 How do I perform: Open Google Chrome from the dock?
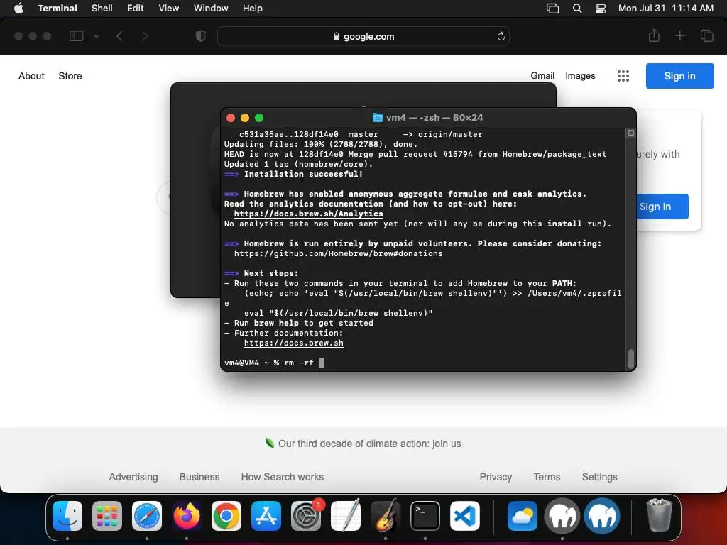(226, 516)
